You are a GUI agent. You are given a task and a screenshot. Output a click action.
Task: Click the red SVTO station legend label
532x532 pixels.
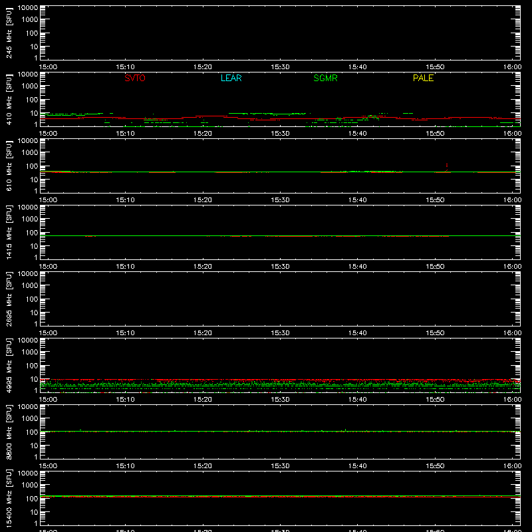pos(135,78)
